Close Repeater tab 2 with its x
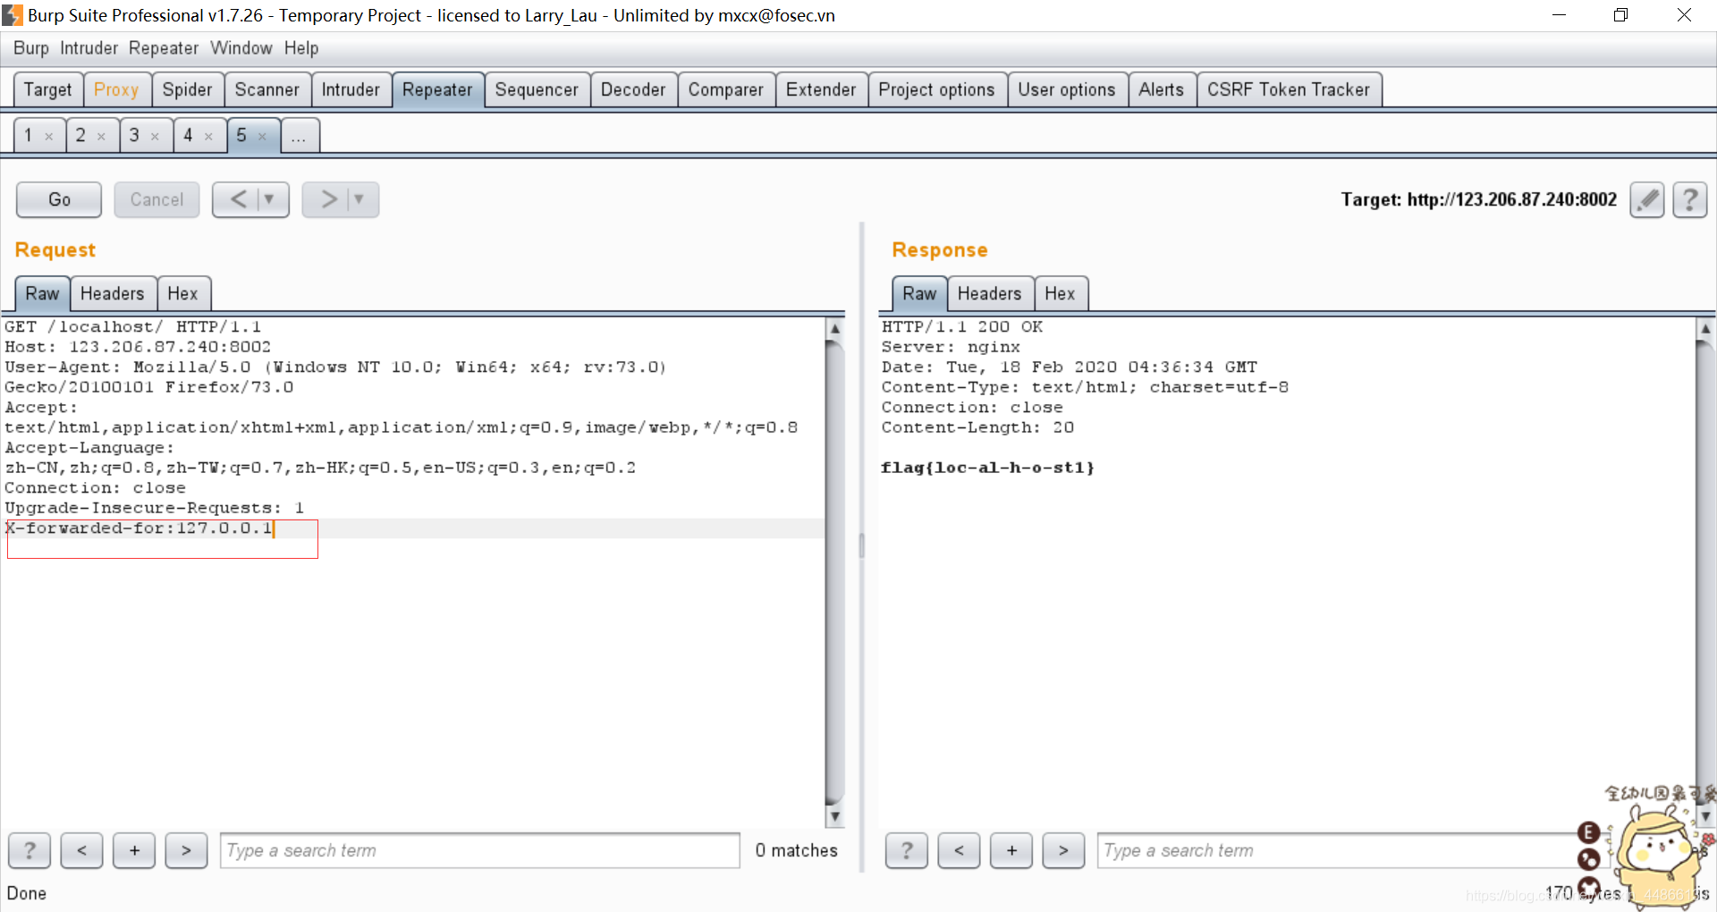1717x912 pixels. coord(101,137)
